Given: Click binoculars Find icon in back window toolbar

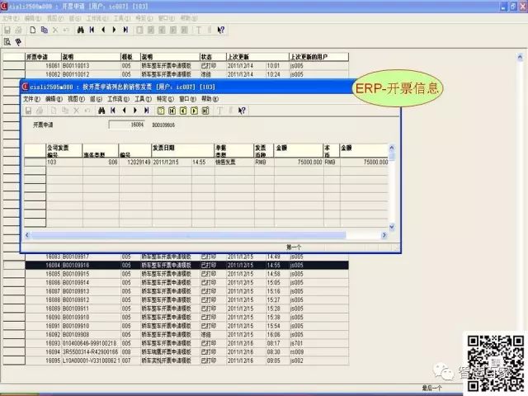Looking at the screenshot, I should click(81, 30).
